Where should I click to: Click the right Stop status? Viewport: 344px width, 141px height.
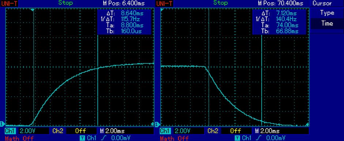(x=220, y=3)
